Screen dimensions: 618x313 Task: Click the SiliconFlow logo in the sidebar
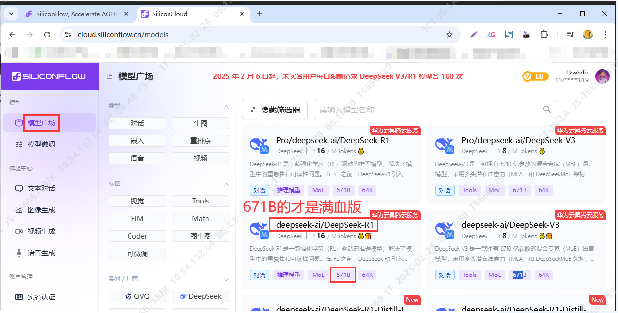49,76
